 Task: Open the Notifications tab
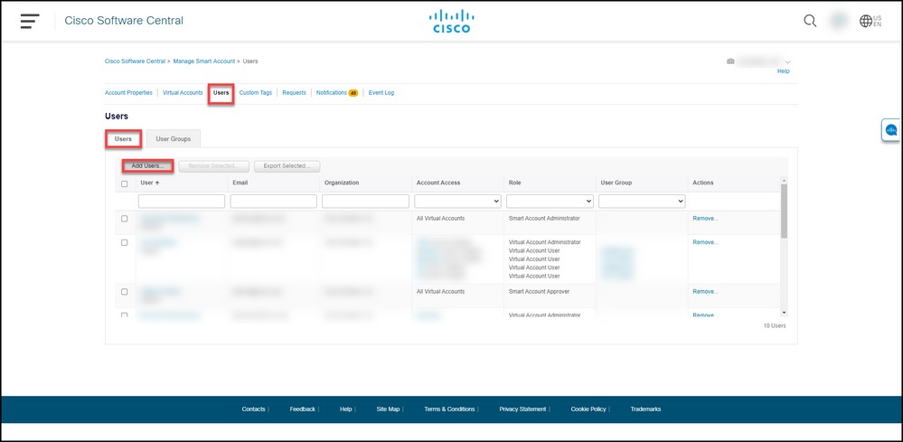331,93
